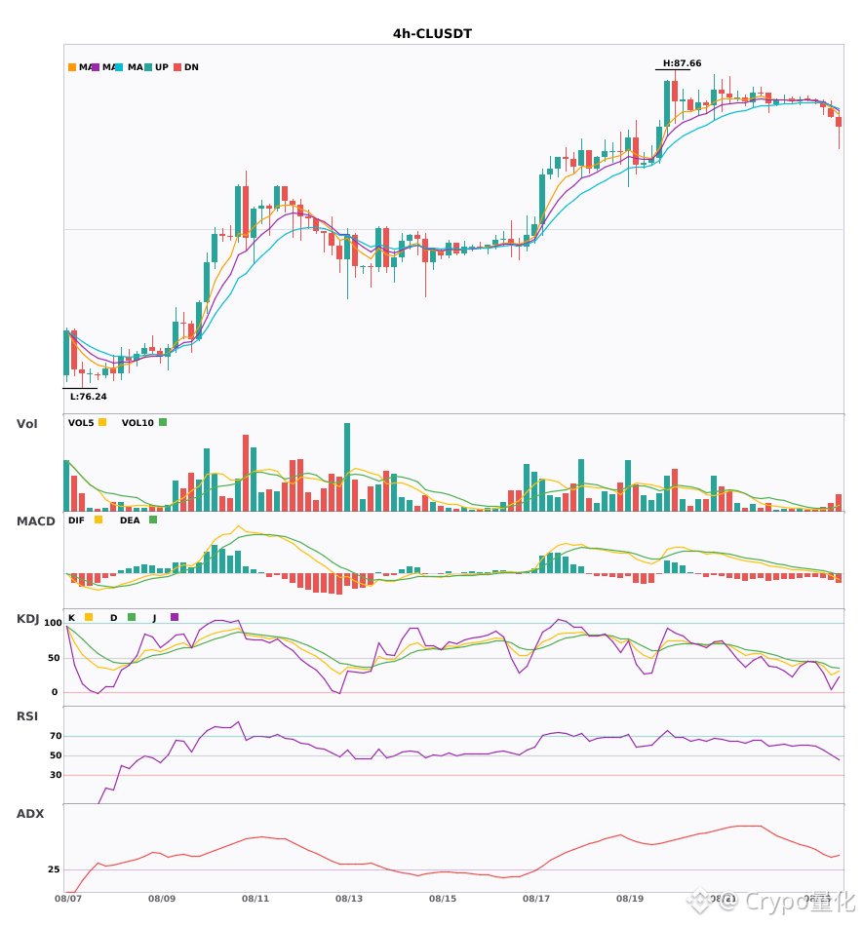The width and height of the screenshot is (863, 926).
Task: Click the yellow VOL5 legend swatch
Action: tap(102, 422)
